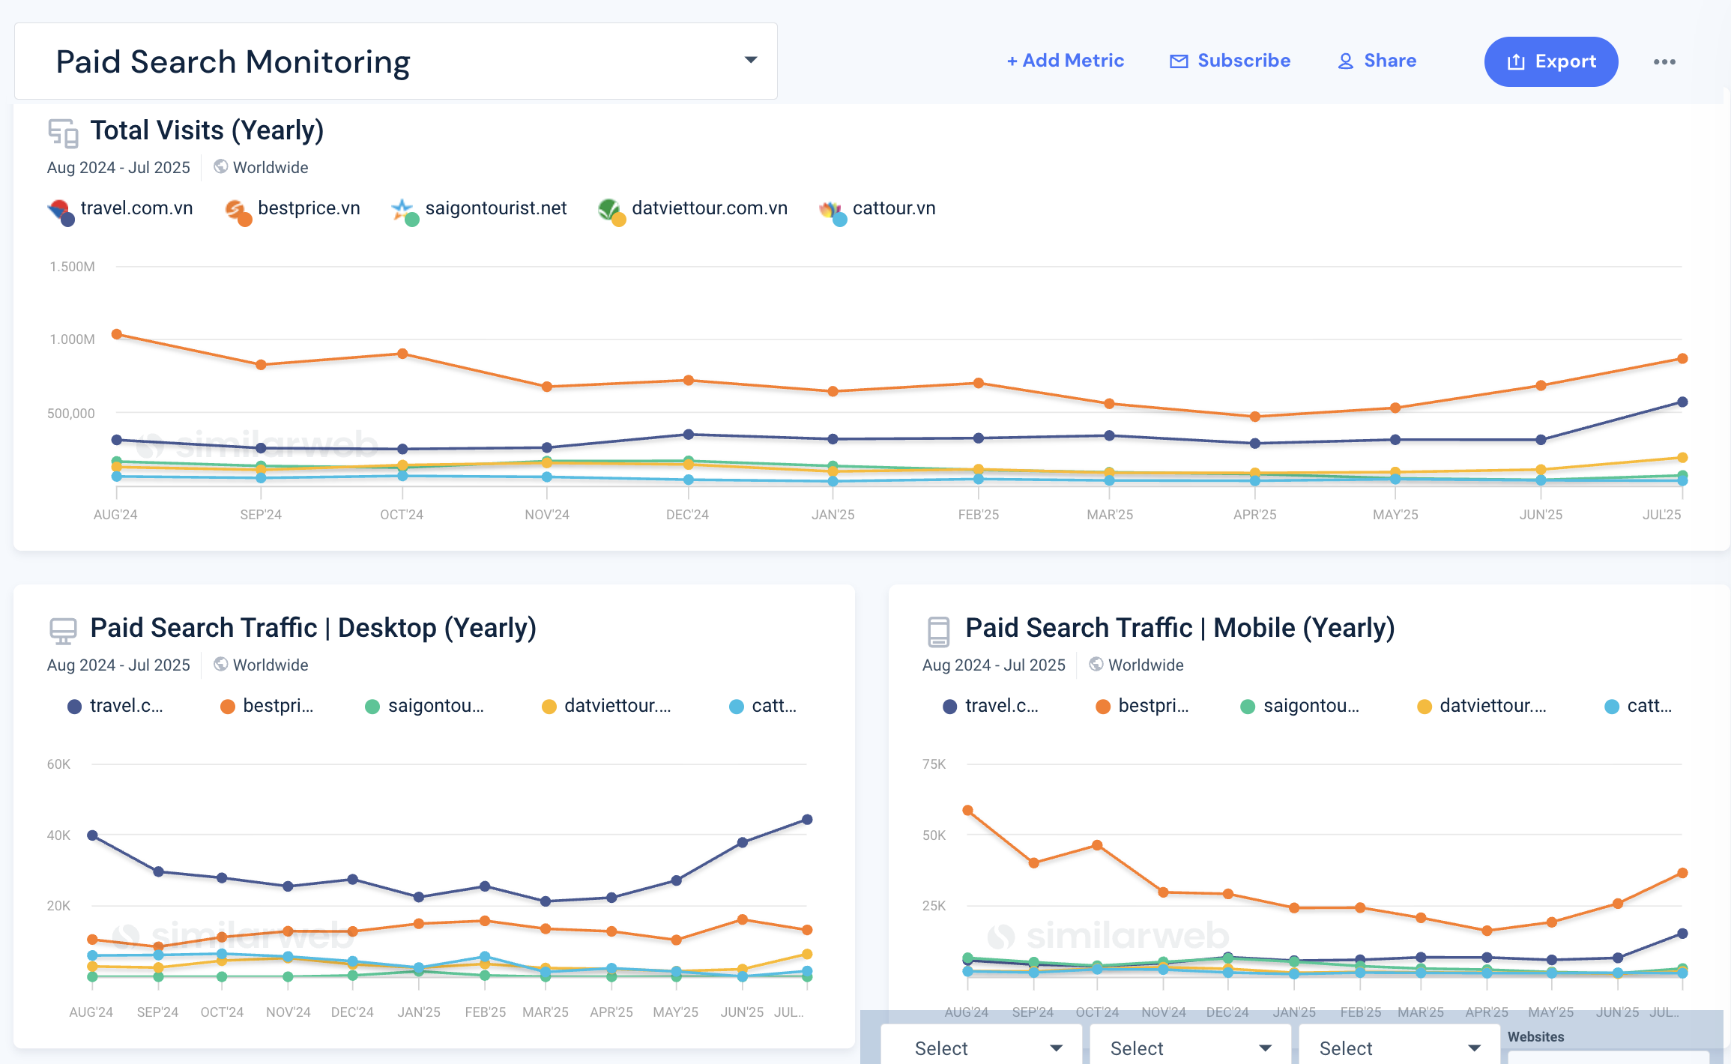Click travel.com.vn JUL'25 point in Total Visits chart

point(1682,402)
